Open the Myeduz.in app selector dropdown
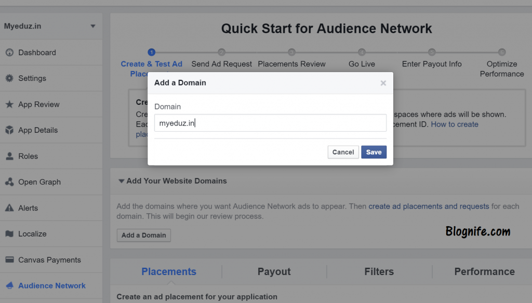The height and width of the screenshot is (303, 532). (x=92, y=26)
